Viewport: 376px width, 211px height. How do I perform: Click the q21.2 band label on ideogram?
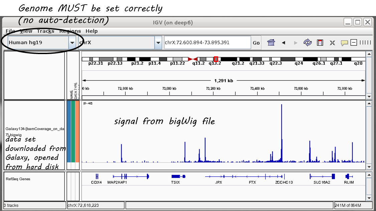tap(238, 63)
